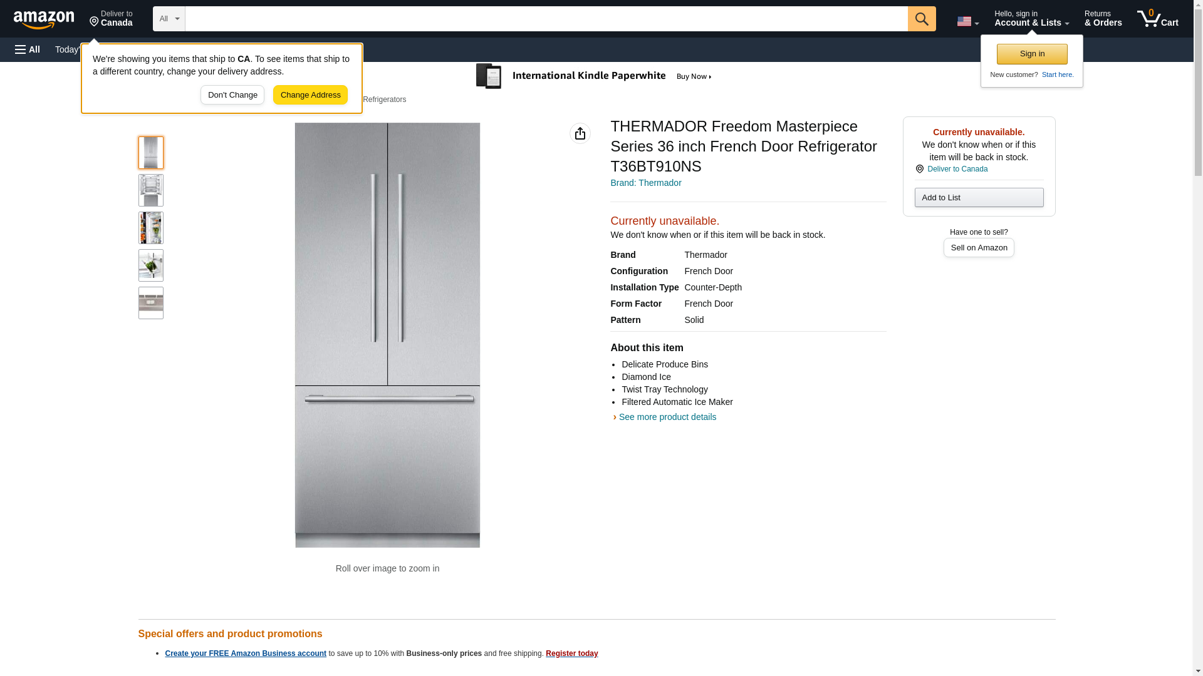The height and width of the screenshot is (676, 1203).
Task: Select the stocked fridge interior thumbnail
Action: click(x=150, y=228)
